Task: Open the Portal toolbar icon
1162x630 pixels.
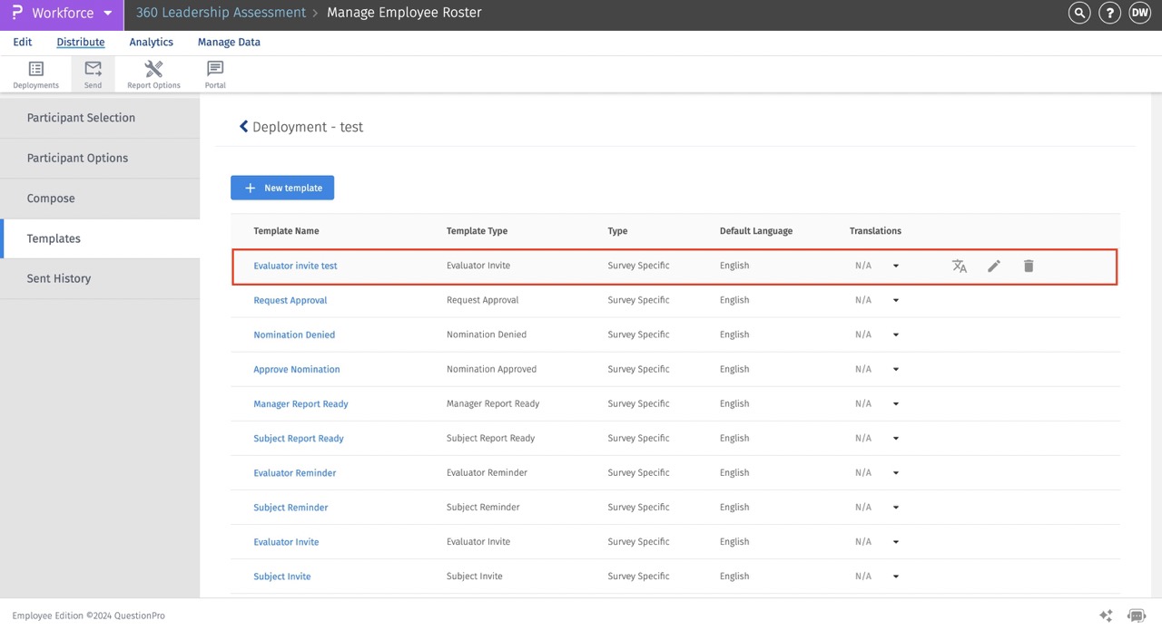Action: tap(215, 74)
